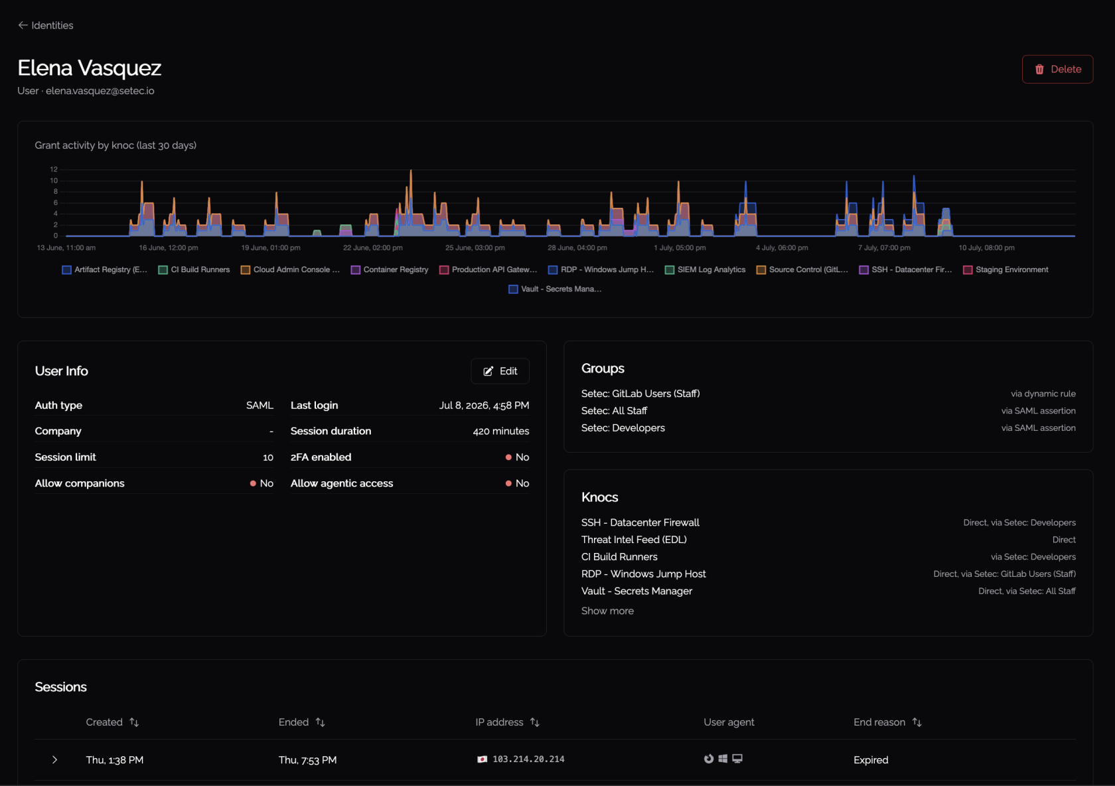Sort sessions by Created column arrows
1115x786 pixels.
(x=134, y=722)
